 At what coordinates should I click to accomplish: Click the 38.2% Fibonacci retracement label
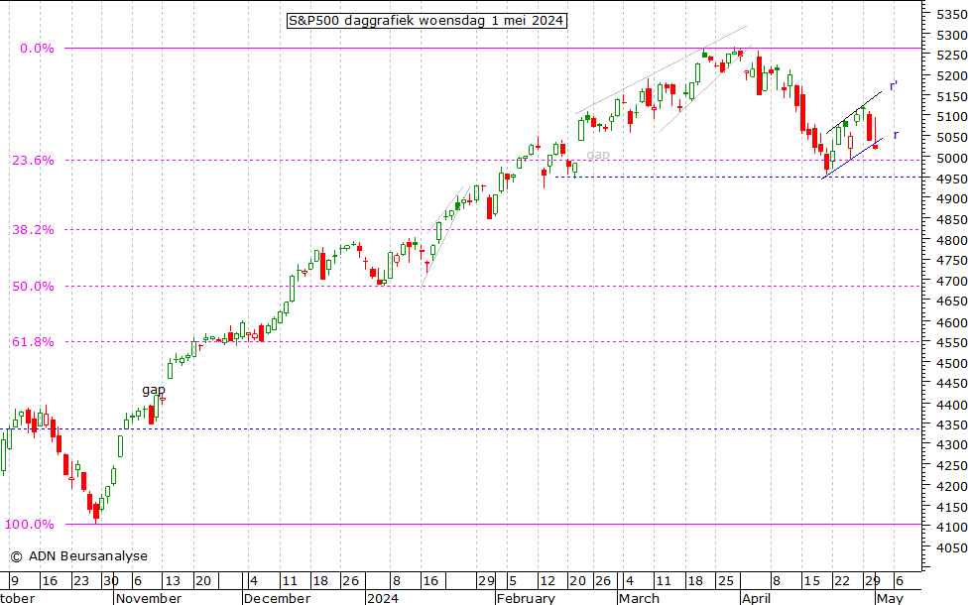[x=33, y=230]
